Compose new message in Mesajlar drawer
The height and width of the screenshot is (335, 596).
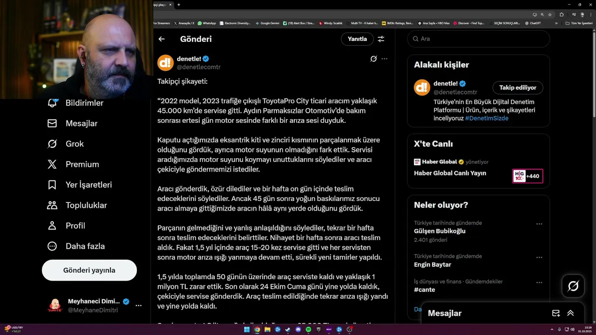click(556, 313)
